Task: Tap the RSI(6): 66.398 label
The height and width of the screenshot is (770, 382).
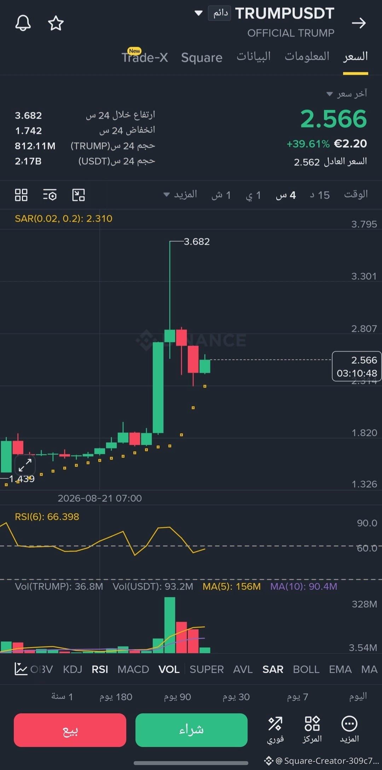Action: (x=47, y=517)
